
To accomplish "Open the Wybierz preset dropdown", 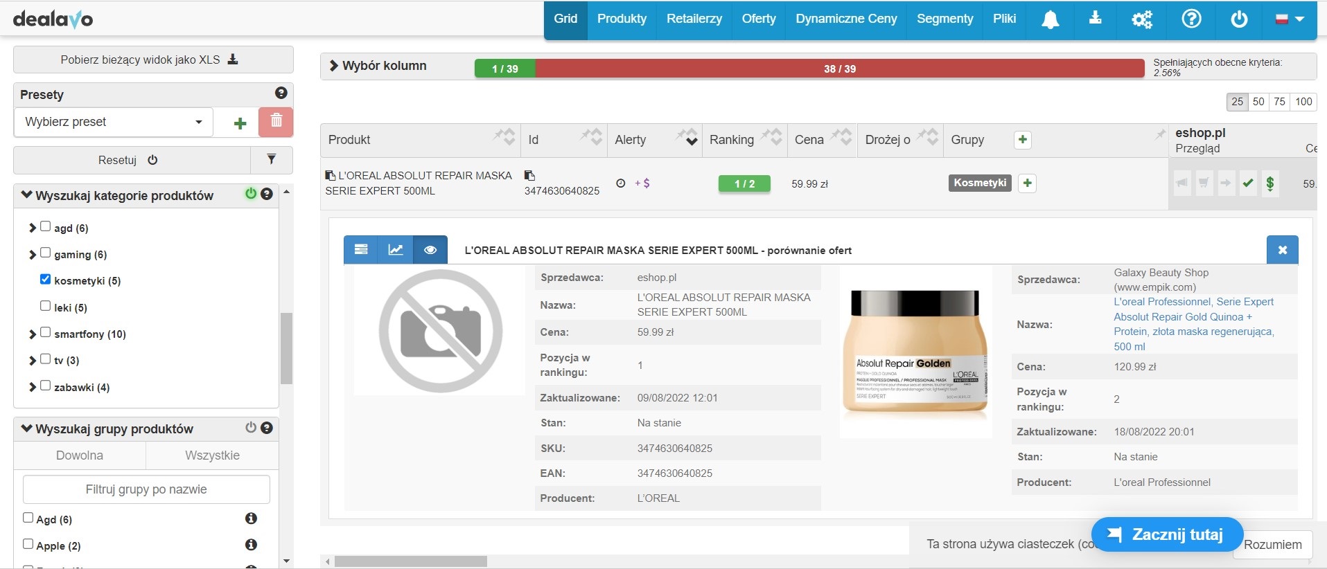I will point(114,122).
